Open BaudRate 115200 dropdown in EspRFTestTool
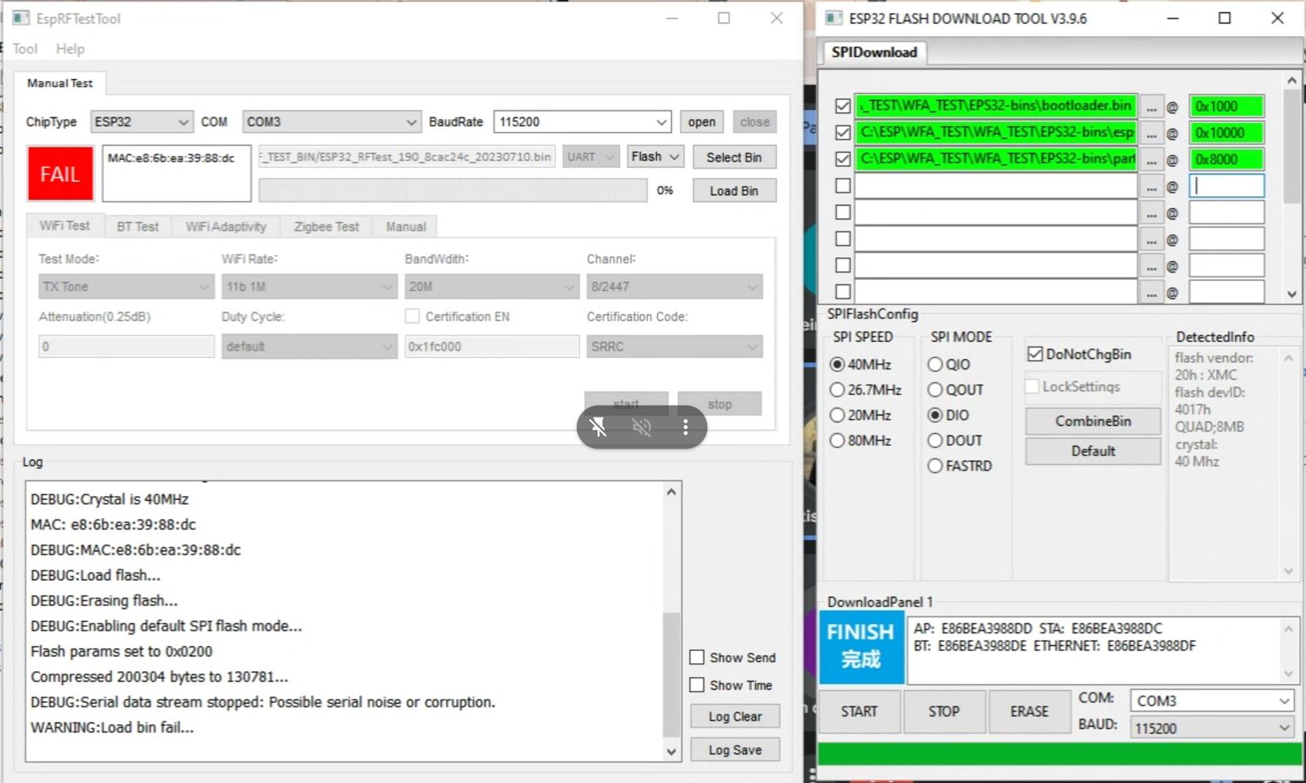This screenshot has width=1306, height=783. pos(582,122)
